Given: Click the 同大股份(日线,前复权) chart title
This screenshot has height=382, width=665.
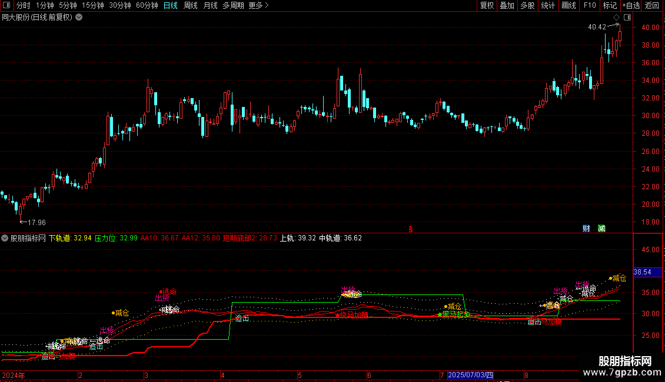Looking at the screenshot, I should [x=37, y=18].
